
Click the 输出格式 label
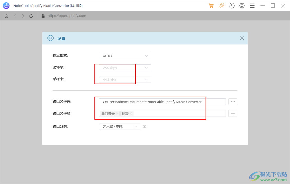coord(60,56)
